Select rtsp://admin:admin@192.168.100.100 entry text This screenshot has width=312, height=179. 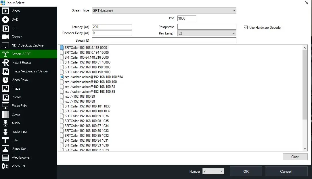tap(91, 82)
